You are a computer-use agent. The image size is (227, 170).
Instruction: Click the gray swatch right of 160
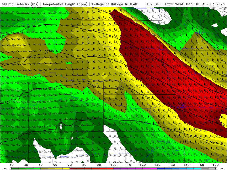pos(205,169)
